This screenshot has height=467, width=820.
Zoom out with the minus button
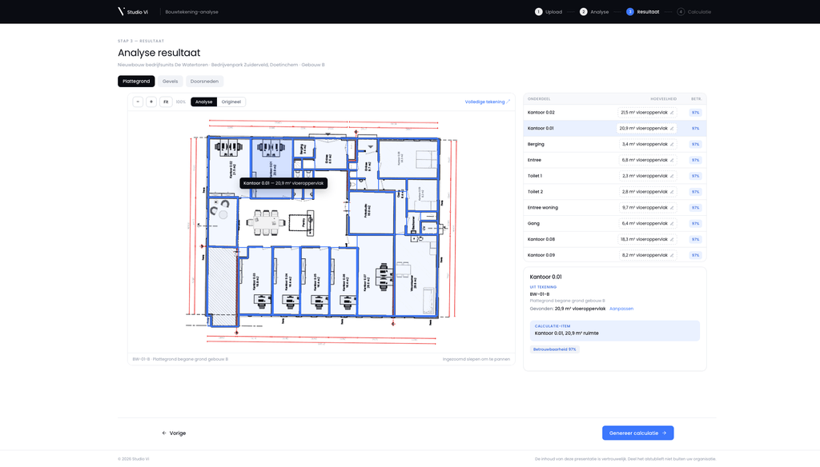coord(138,102)
